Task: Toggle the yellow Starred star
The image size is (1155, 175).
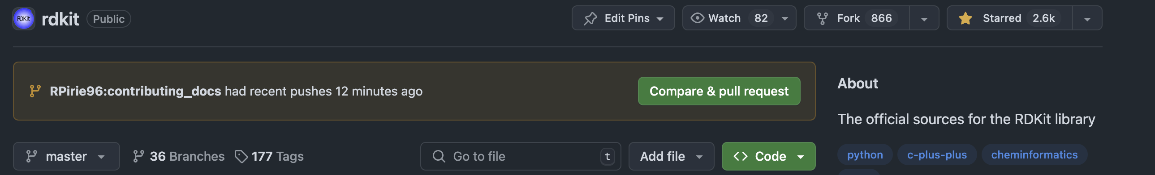Action: 965,18
